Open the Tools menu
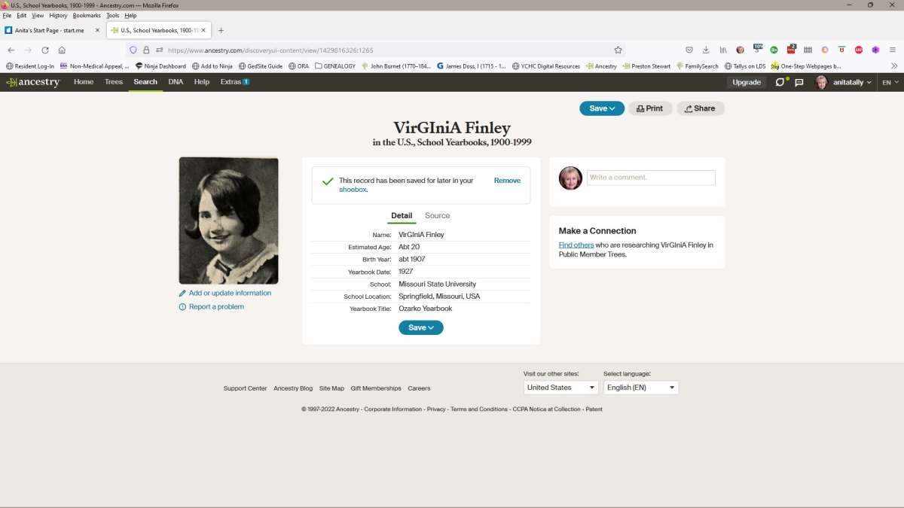Viewport: 904px width, 508px height. click(113, 15)
